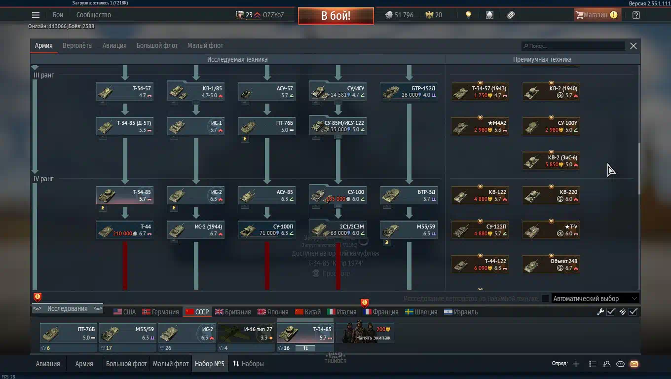Toggle the first checkmark filter beside wrench
The height and width of the screenshot is (379, 671).
click(x=611, y=311)
